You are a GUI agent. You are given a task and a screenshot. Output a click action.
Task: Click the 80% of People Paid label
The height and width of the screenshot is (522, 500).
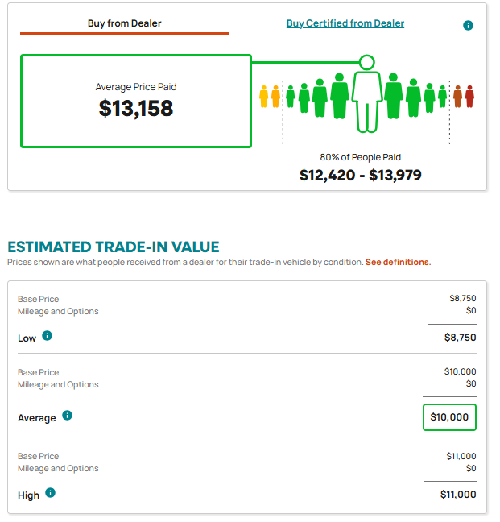(360, 157)
